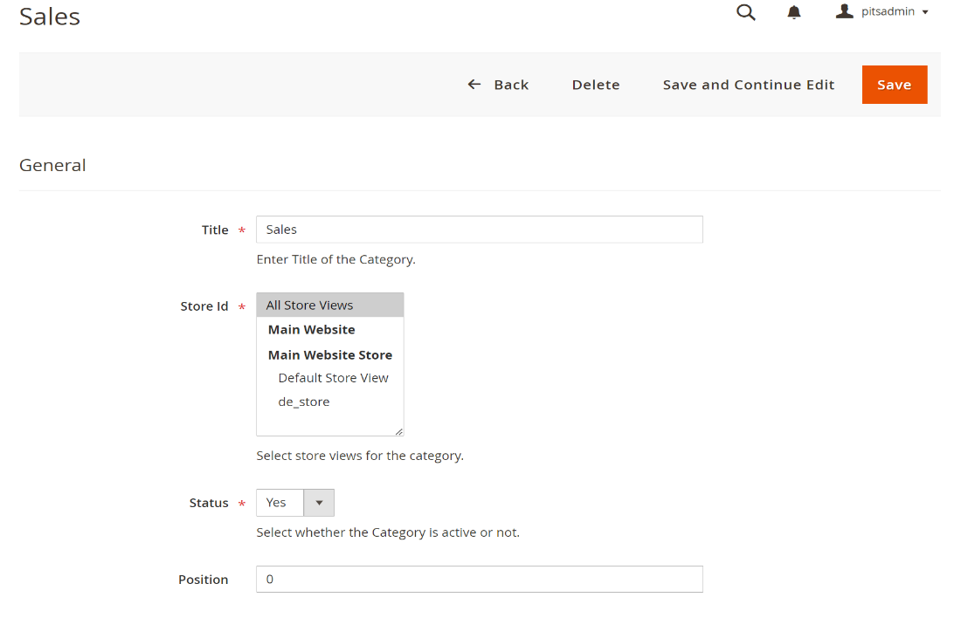This screenshot has width=961, height=618.
Task: Select Main Website in store list
Action: (x=311, y=330)
